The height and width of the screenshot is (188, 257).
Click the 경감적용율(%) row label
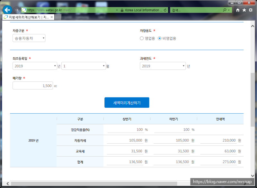click(80, 130)
